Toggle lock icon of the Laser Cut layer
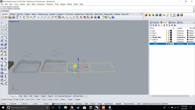Image resolution: width=195 pixels, height=110 pixels. pos(169,39)
